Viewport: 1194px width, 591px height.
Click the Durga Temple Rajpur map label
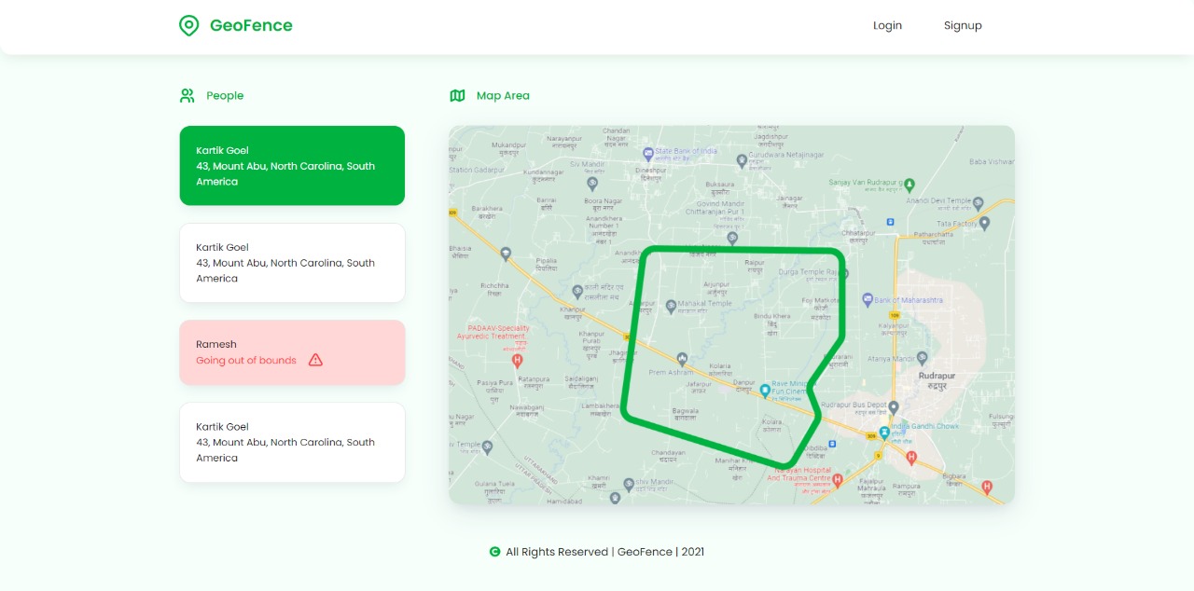[x=808, y=273]
